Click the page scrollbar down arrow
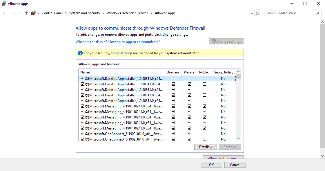The height and width of the screenshot is (171, 325). coord(322,156)
